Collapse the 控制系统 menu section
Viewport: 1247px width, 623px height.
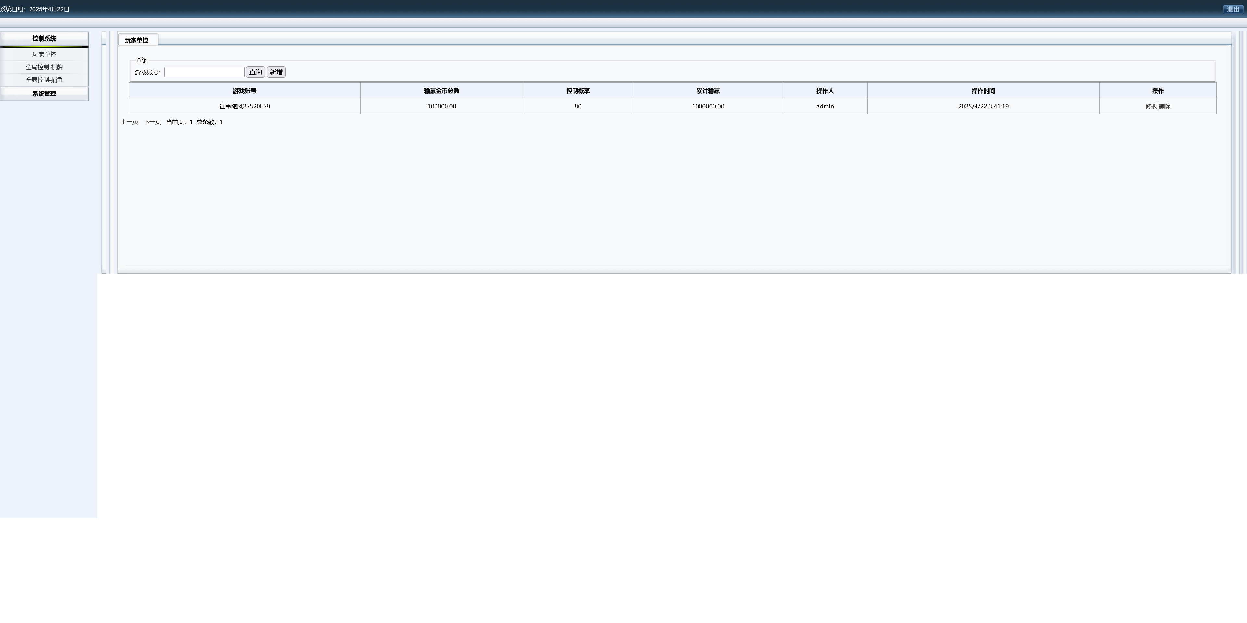pos(44,38)
